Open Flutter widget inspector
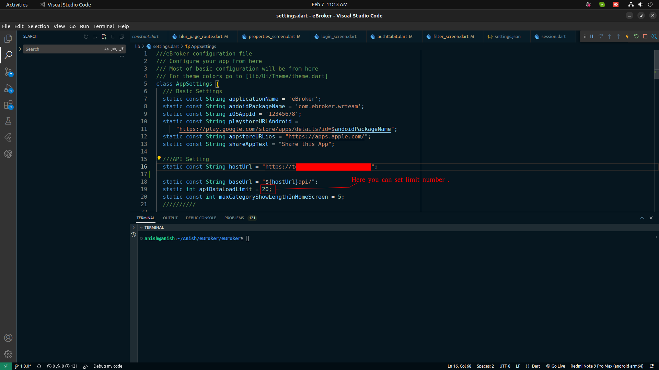 (x=654, y=36)
